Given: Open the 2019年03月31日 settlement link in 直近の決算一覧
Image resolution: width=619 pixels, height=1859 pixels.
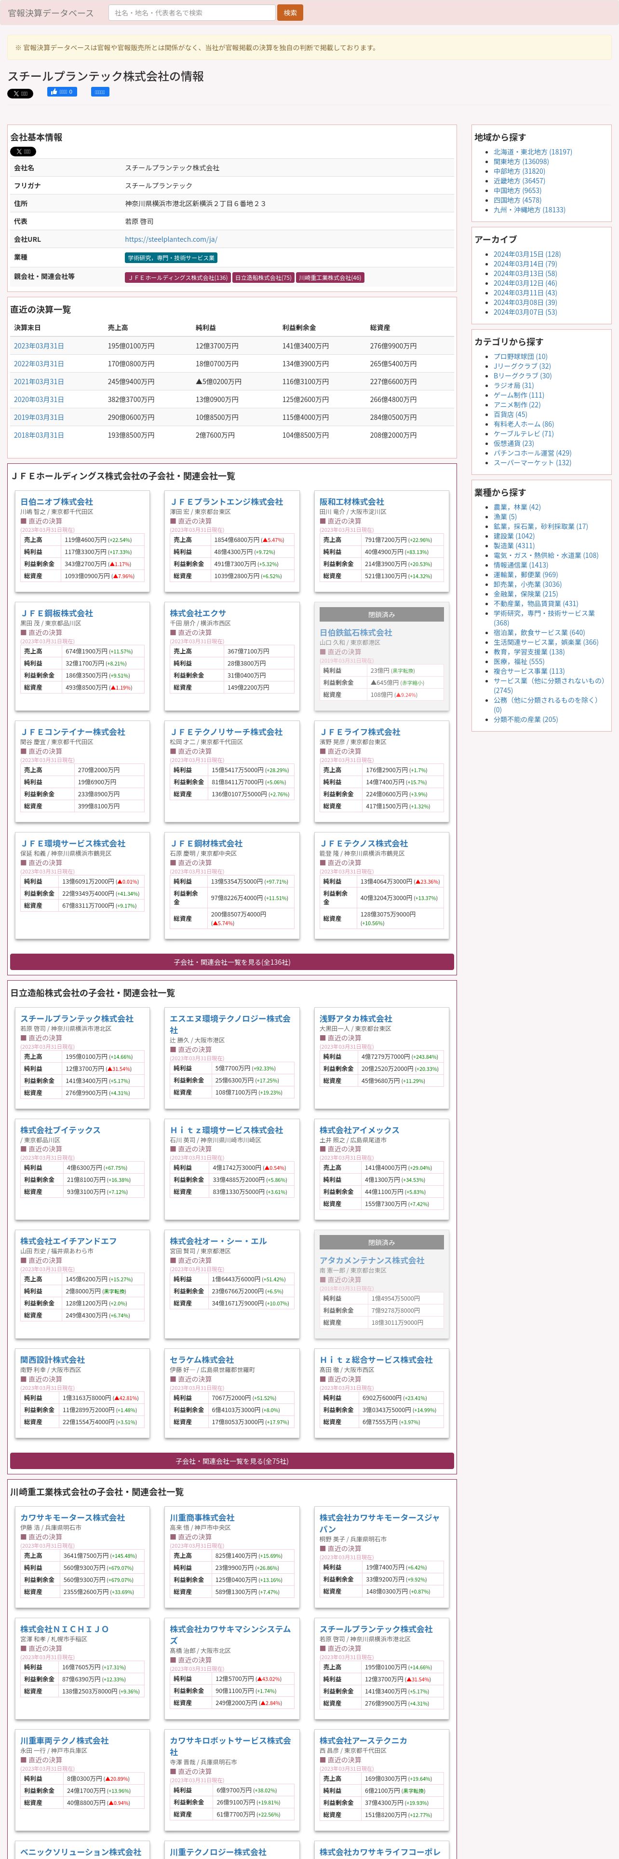Looking at the screenshot, I should (x=39, y=417).
